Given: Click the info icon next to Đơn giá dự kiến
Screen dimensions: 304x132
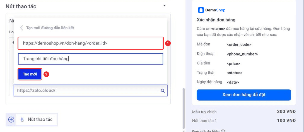Looking at the screenshot, I should 223,131.
